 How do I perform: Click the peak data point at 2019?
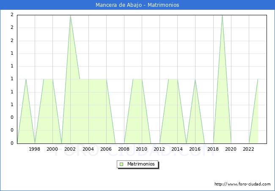pyautogui.click(x=222, y=15)
